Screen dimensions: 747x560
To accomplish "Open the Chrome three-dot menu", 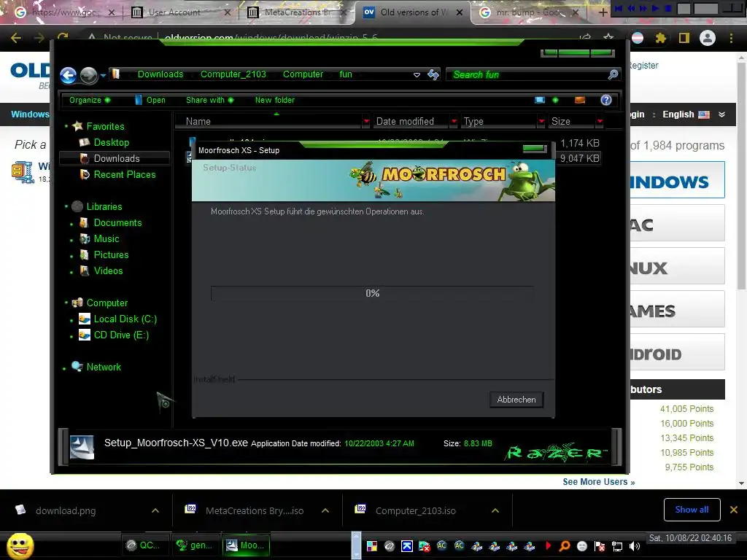I will tap(731, 38).
